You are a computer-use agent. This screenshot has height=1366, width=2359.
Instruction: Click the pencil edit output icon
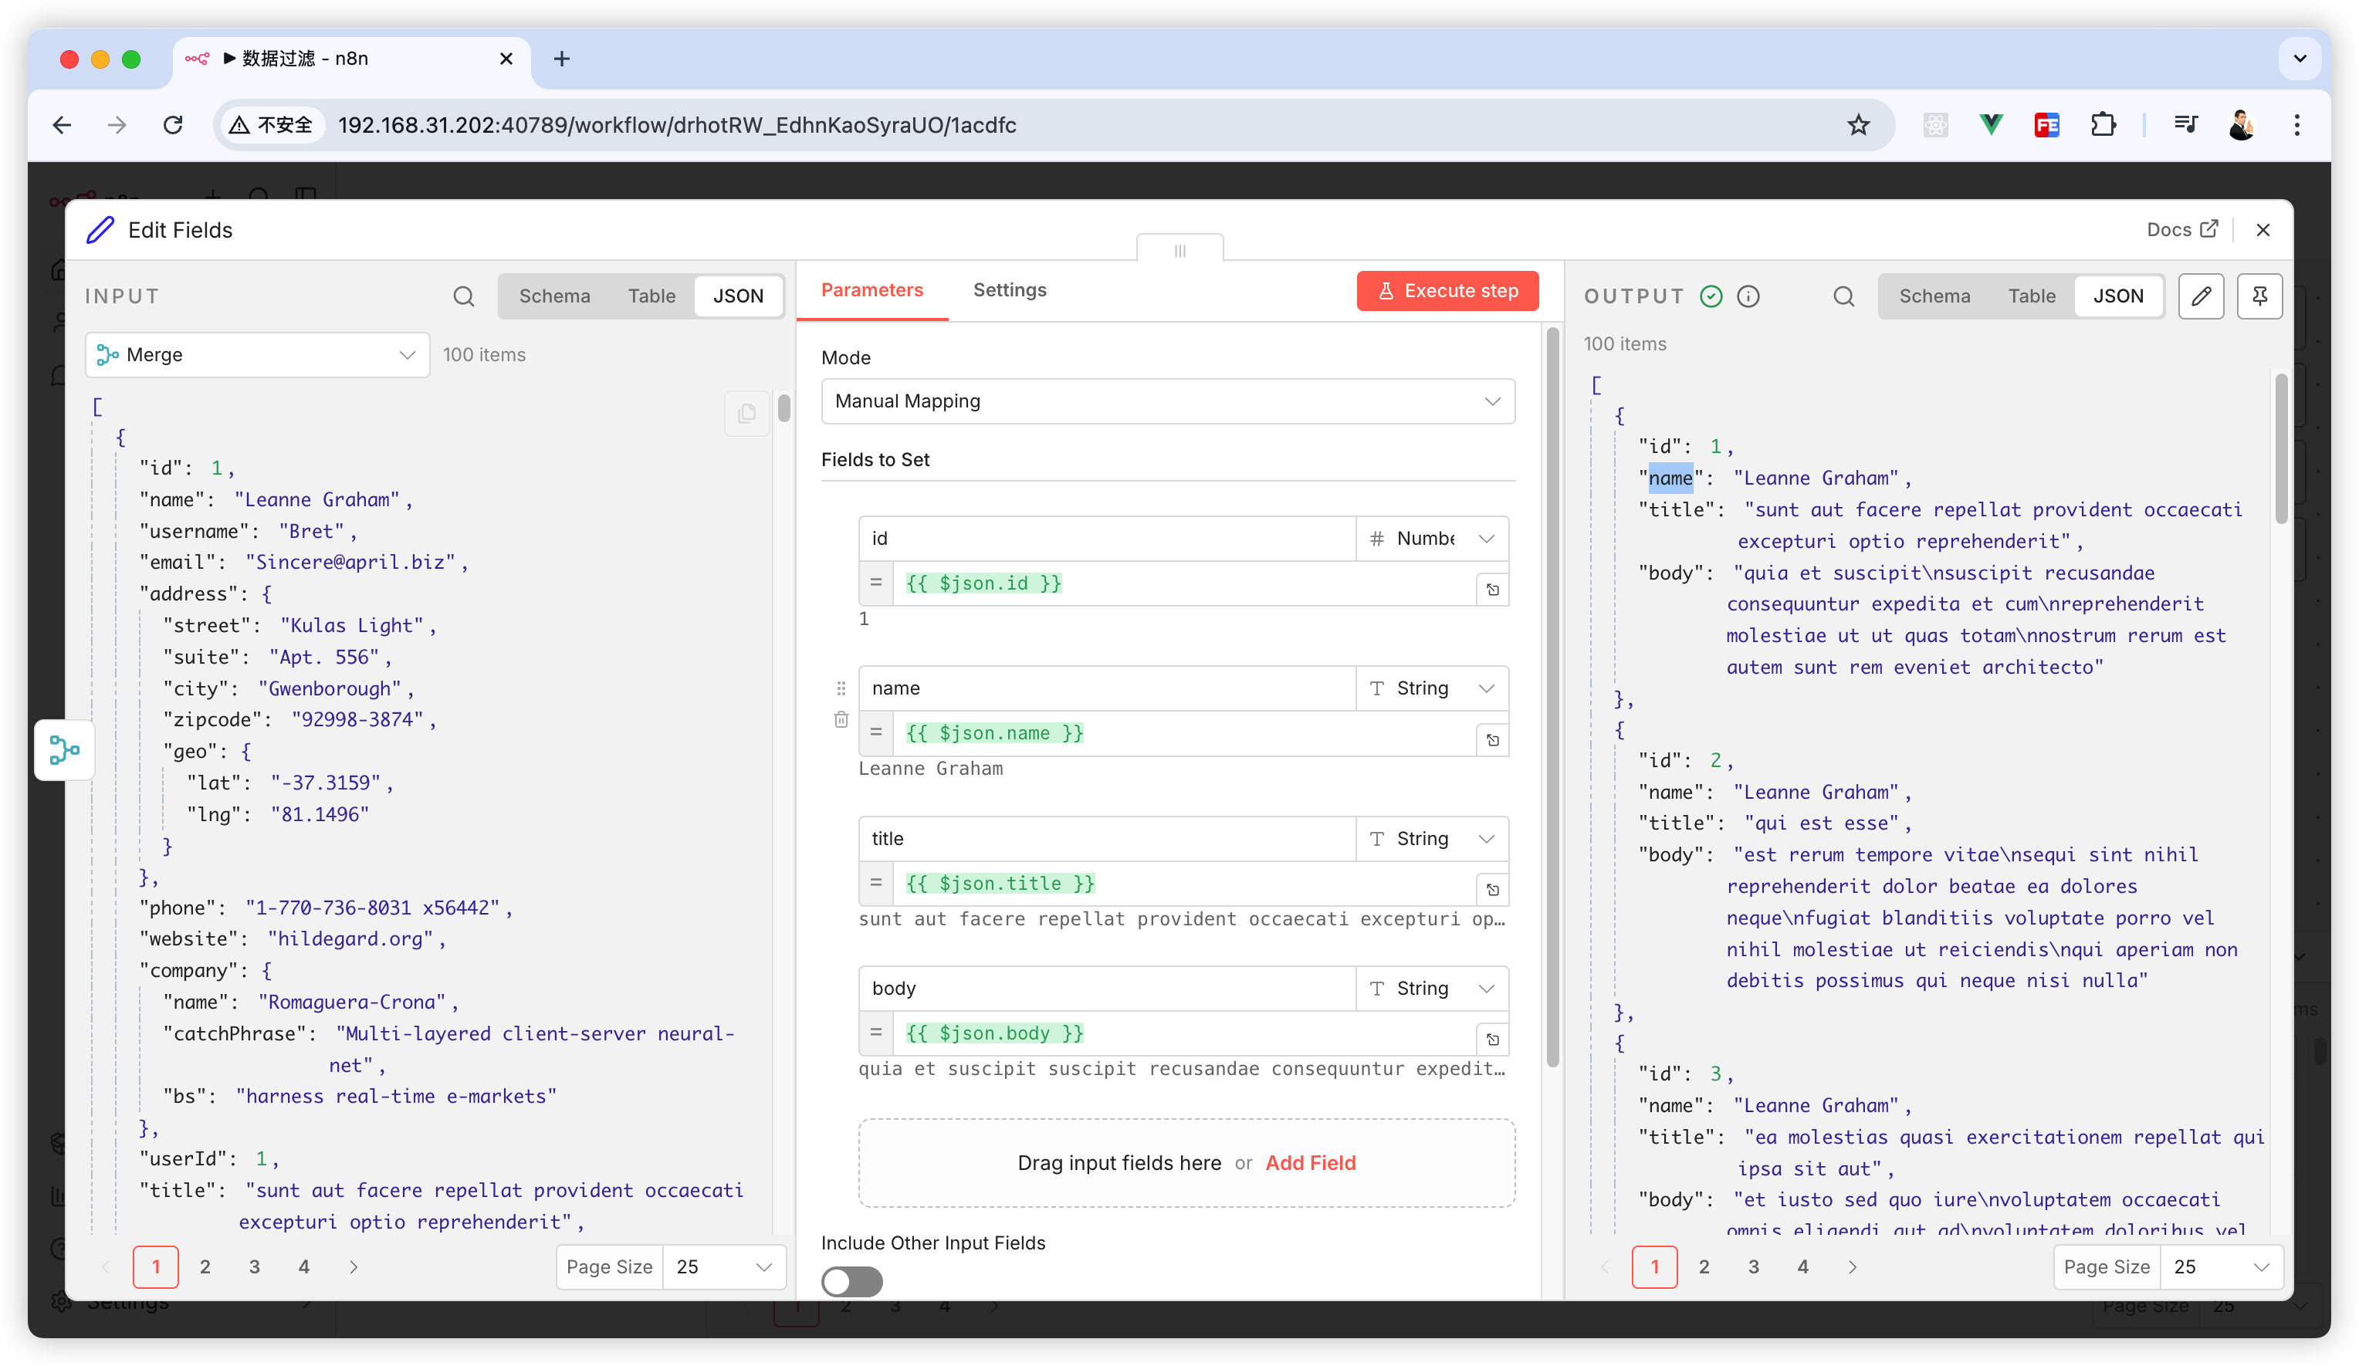[x=2200, y=296]
